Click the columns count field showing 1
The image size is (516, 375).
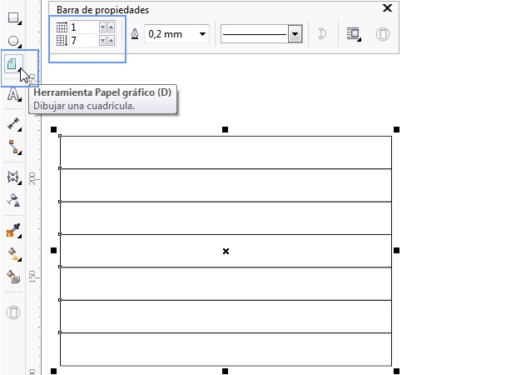pyautogui.click(x=83, y=27)
